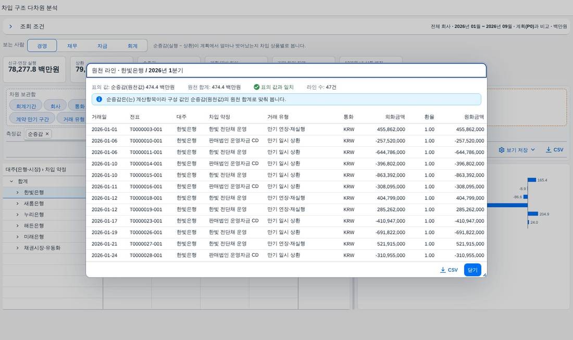This screenshot has width=573, height=340.
Task: Click voucher T0000014-001 cell
Action: [146, 163]
